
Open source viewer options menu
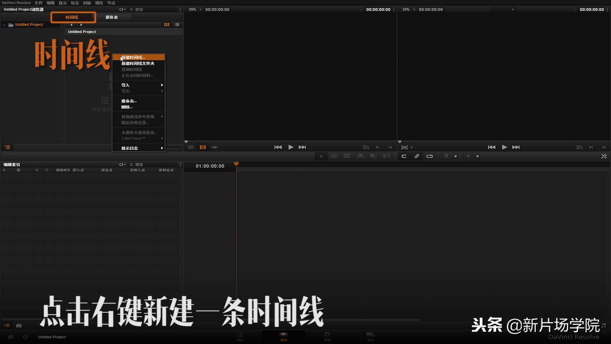(394, 10)
